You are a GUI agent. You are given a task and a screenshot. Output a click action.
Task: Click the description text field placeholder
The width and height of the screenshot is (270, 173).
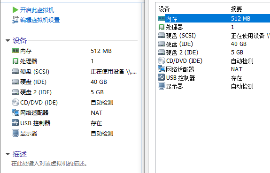[49, 163]
